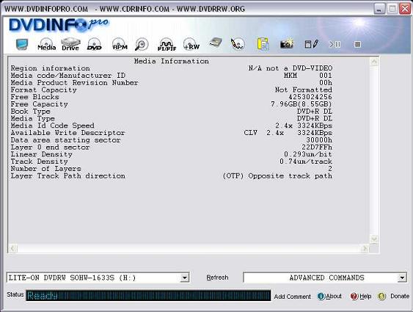This screenshot has height=312, width=413.
Task: Click the 'MKM 001' value
Action: 308,76
